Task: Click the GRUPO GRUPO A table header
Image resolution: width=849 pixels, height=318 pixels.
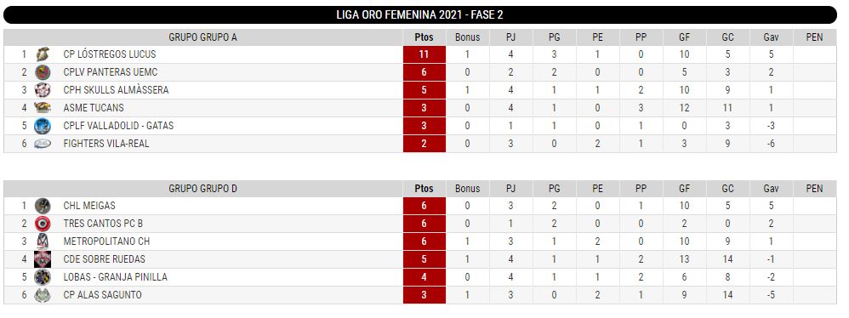Action: coord(203,37)
